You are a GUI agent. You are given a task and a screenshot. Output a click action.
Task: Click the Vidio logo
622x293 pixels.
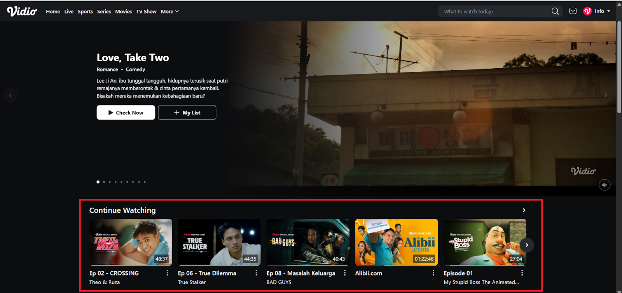click(x=22, y=11)
